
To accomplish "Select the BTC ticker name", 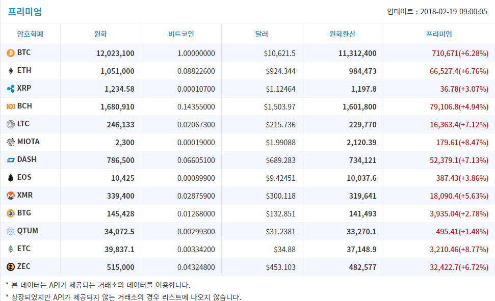I will click(x=23, y=52).
